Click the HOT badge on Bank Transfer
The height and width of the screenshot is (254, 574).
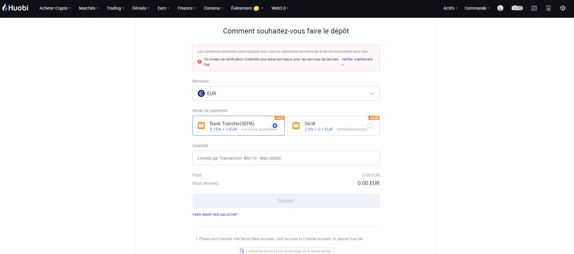tap(280, 118)
